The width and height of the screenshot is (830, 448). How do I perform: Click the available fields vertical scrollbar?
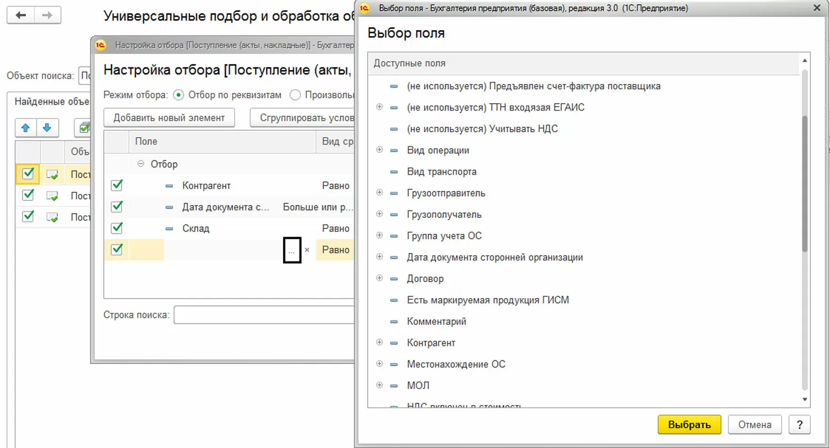(x=804, y=183)
